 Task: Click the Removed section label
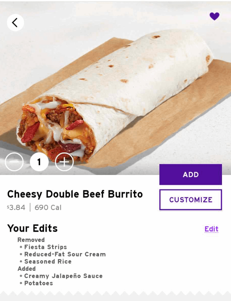pos(31,240)
